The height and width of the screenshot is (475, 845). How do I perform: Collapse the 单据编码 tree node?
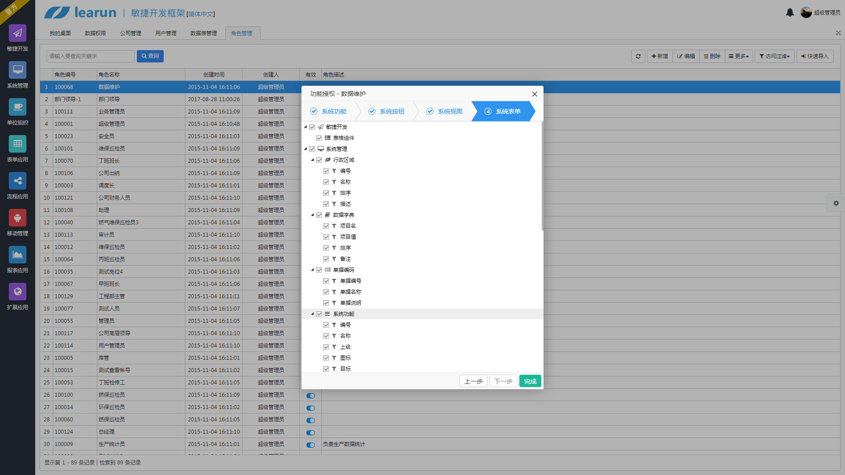coord(312,270)
